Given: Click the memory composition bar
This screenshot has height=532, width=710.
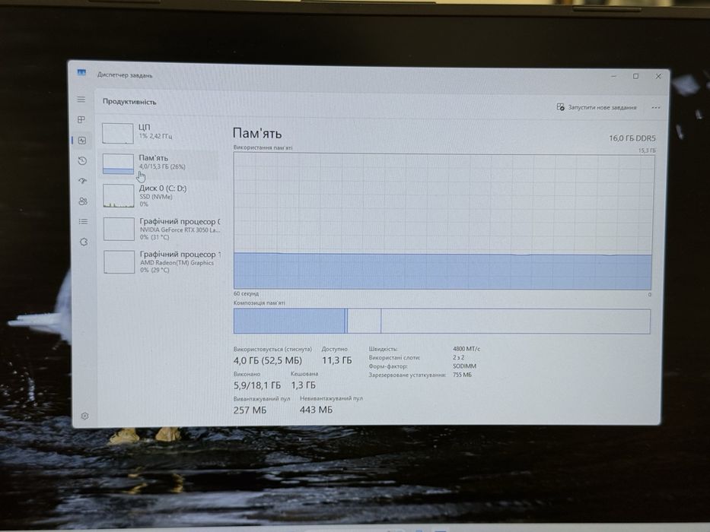Looking at the screenshot, I should point(442,321).
